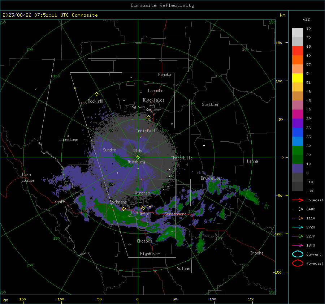This screenshot has height=304, width=325.
Task: Click the Banff label
Action: [x=60, y=202]
